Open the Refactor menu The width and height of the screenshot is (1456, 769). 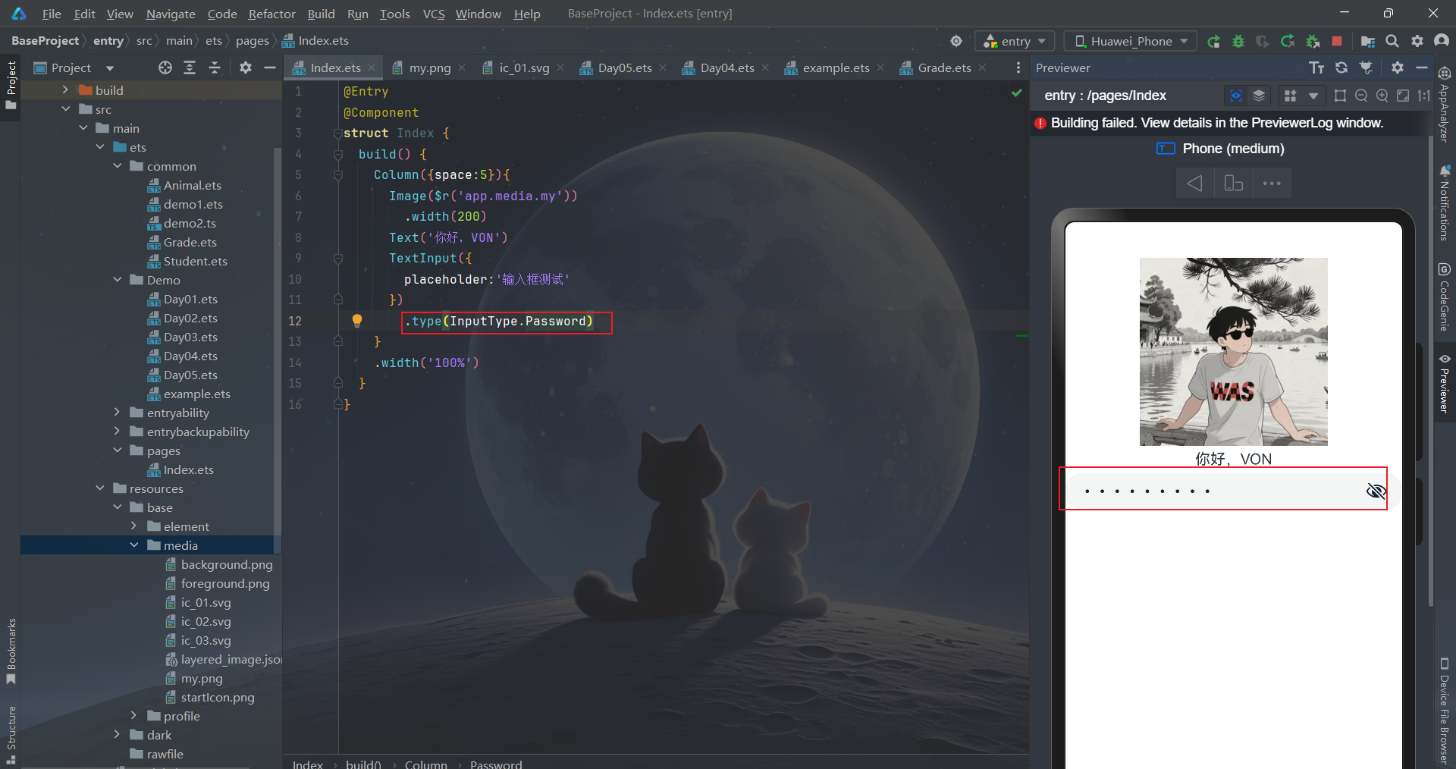(271, 14)
